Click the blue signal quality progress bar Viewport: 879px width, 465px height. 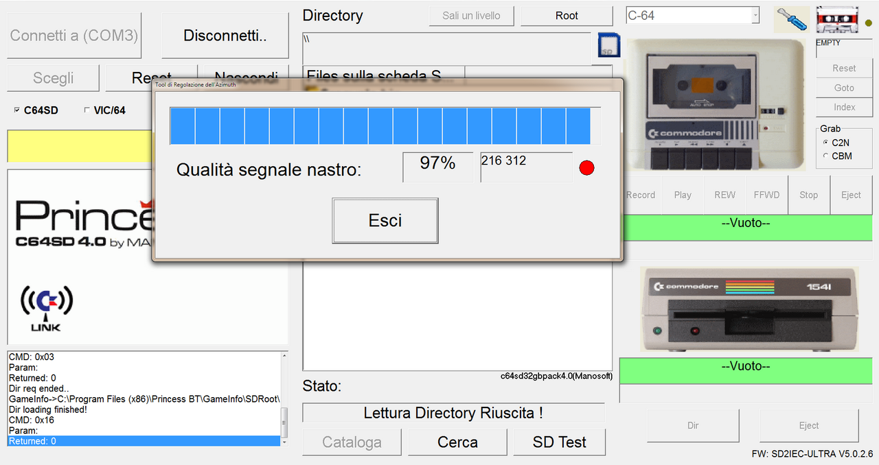click(x=385, y=126)
